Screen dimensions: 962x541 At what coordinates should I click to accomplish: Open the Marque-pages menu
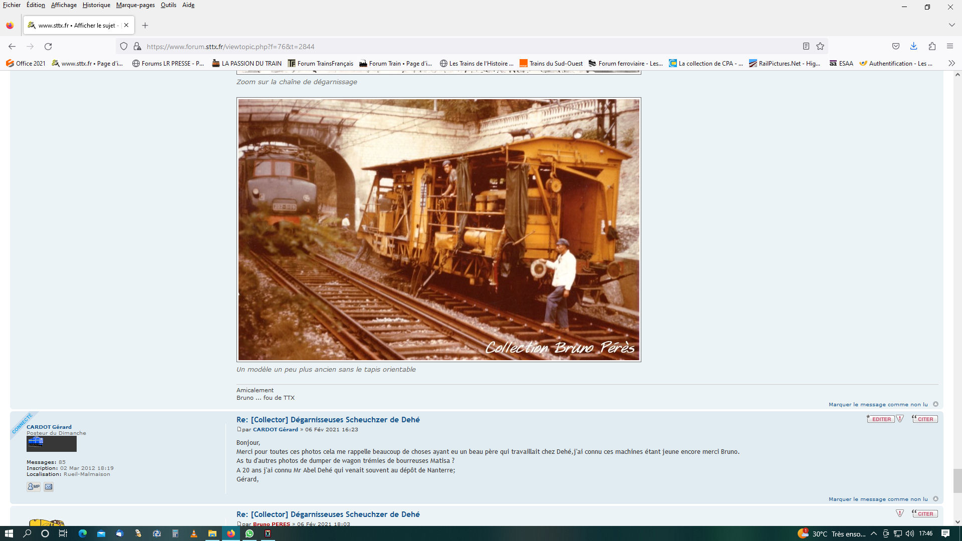point(135,5)
